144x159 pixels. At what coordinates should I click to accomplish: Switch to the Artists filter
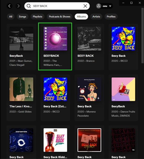pyautogui.click(x=96, y=17)
